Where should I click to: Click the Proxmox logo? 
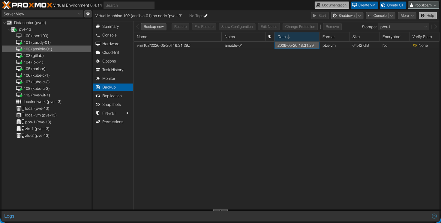(x=27, y=5)
